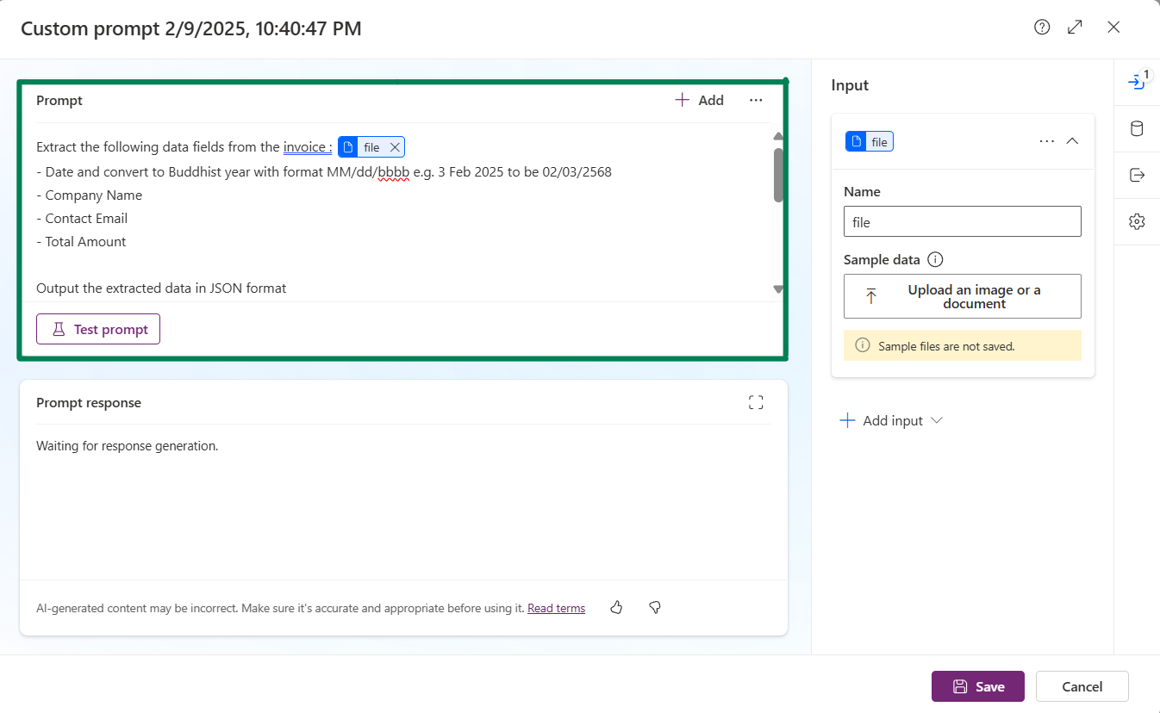This screenshot has height=713, width=1160.
Task: Expand the Add input dropdown
Action: (x=892, y=420)
